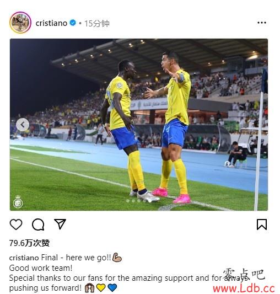
Task: Click the www.Ldb.cc watermark link
Action: (244, 288)
